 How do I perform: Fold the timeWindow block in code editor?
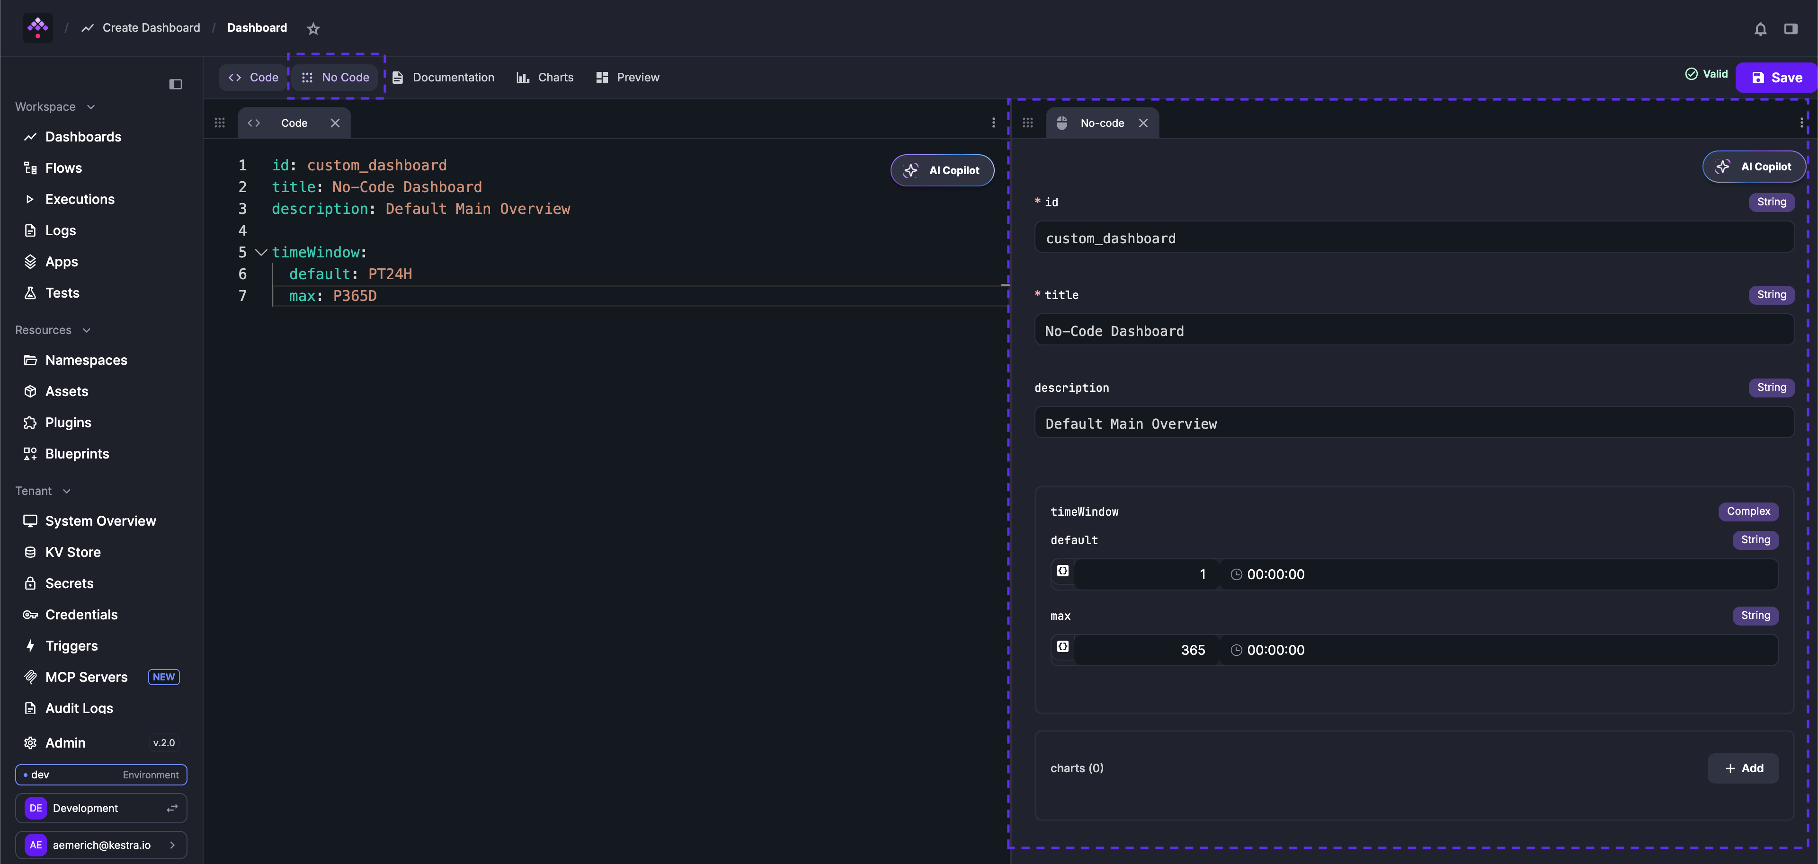tap(260, 253)
